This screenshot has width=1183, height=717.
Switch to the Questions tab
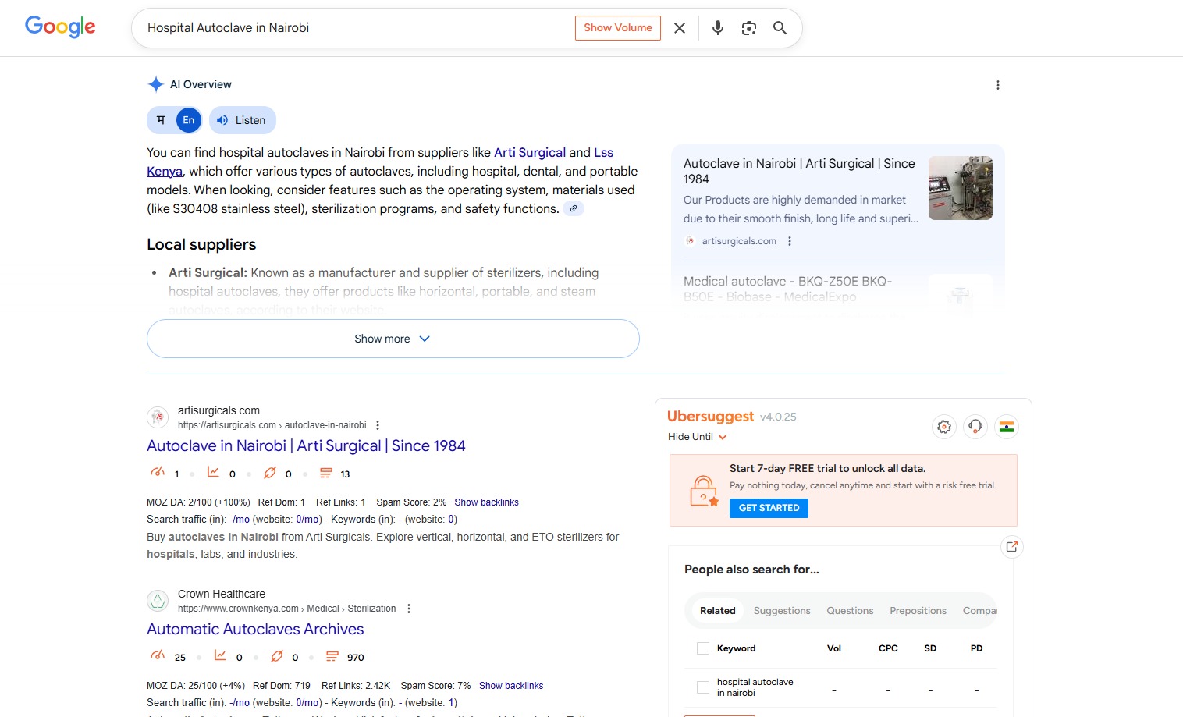(x=850, y=611)
